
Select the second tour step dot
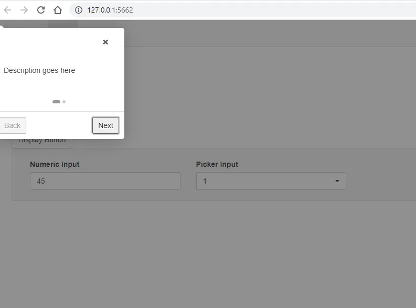click(x=64, y=102)
